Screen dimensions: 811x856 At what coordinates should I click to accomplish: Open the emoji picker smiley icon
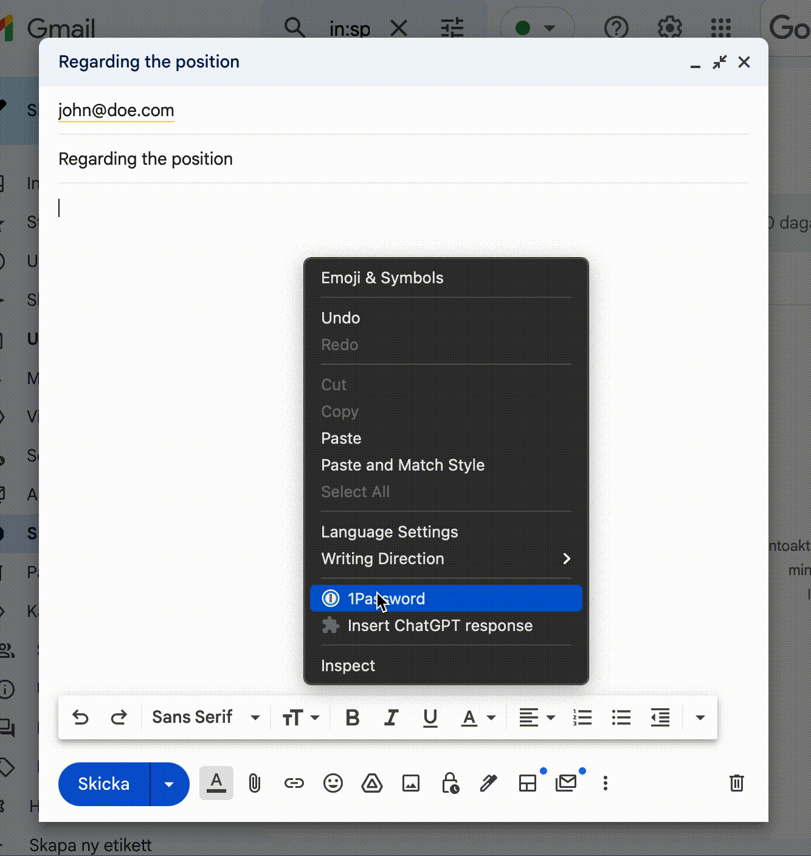(x=333, y=783)
